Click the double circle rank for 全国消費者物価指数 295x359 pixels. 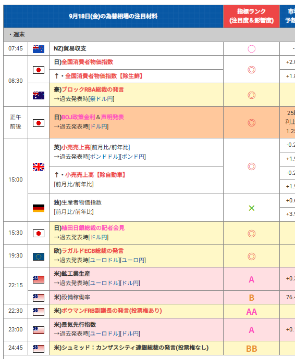(x=251, y=70)
